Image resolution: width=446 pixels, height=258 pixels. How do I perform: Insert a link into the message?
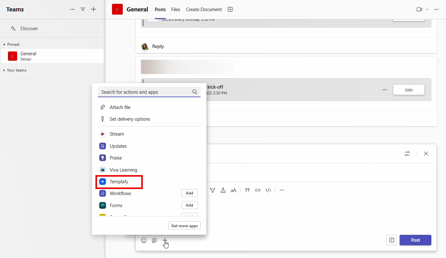(258, 190)
